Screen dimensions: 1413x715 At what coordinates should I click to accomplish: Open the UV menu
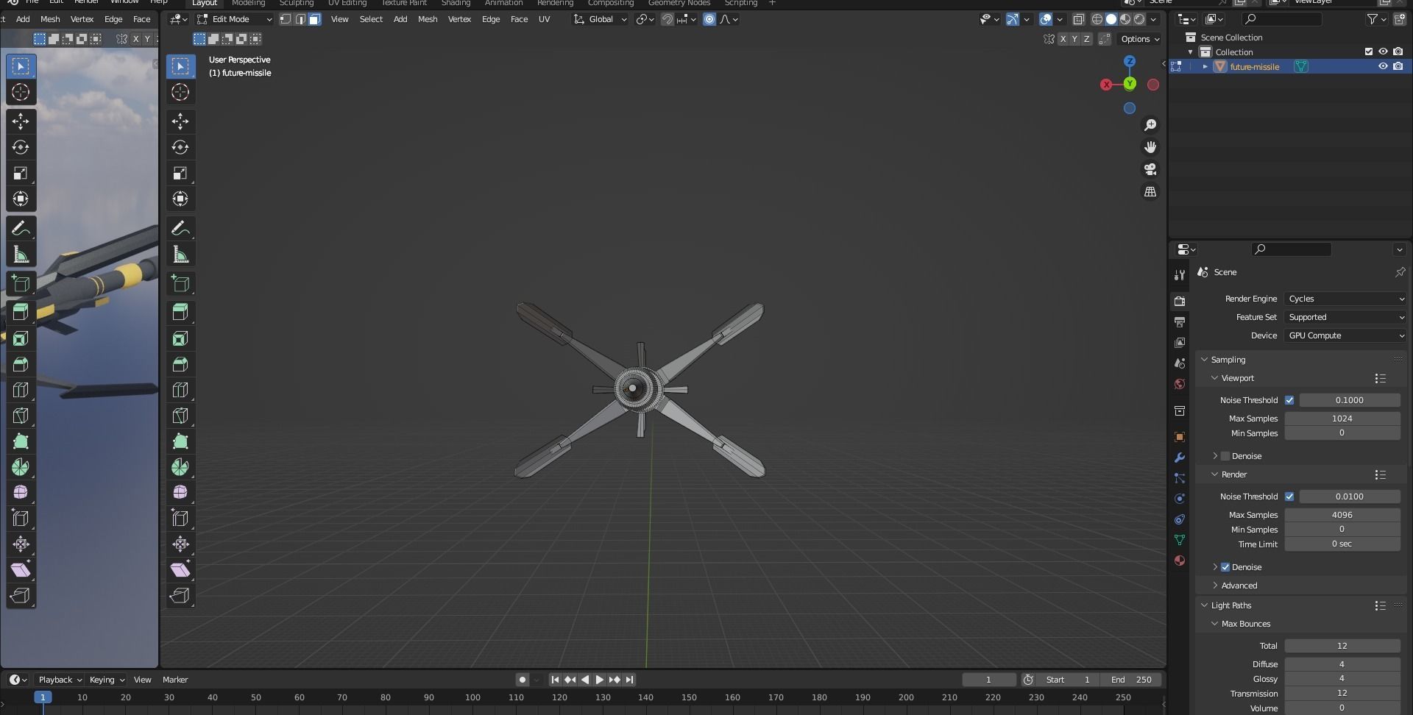click(544, 19)
